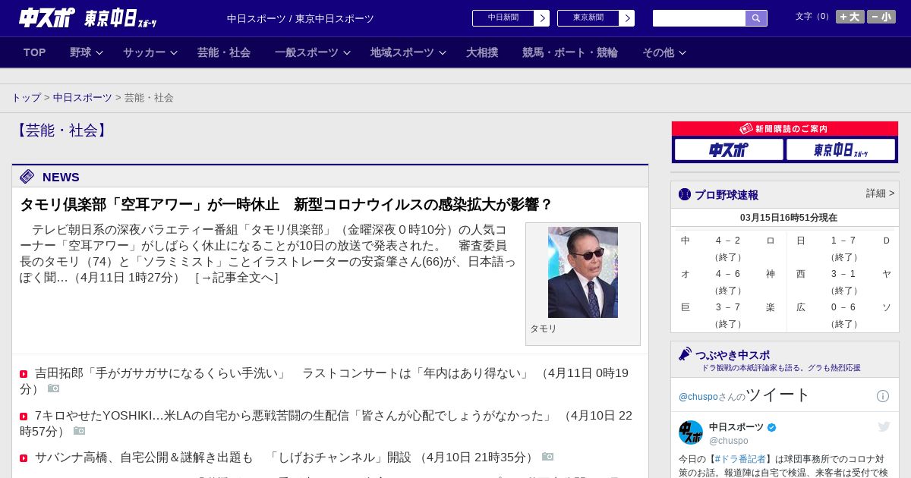Image resolution: width=911 pixels, height=478 pixels.
Task: Open プロ野球速報 heading link
Action: [727, 194]
